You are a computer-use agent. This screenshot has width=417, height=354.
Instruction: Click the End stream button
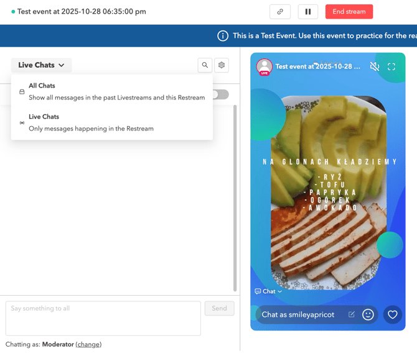[x=349, y=12]
